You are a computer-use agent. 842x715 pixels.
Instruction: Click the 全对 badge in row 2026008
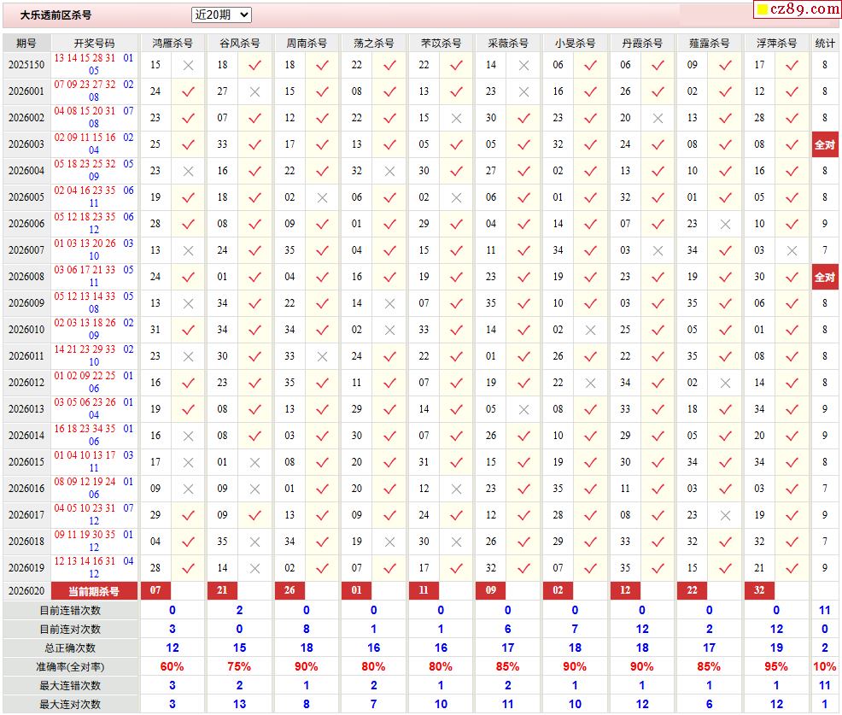(825, 277)
